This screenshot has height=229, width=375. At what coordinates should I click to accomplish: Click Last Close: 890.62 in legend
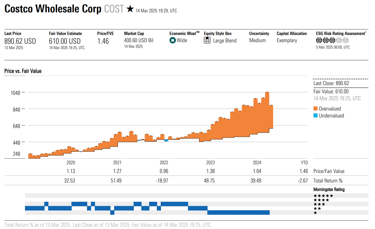331,83
